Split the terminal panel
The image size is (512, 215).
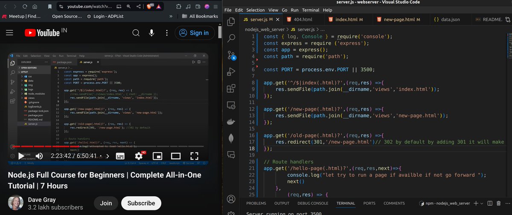490,204
